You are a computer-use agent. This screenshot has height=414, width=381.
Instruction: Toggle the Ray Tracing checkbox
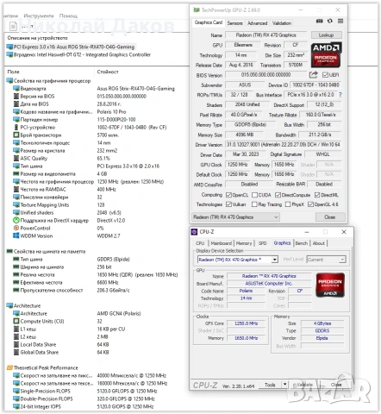pos(254,204)
